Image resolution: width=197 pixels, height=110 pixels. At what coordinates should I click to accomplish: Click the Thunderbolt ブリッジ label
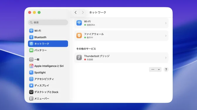point(97,56)
